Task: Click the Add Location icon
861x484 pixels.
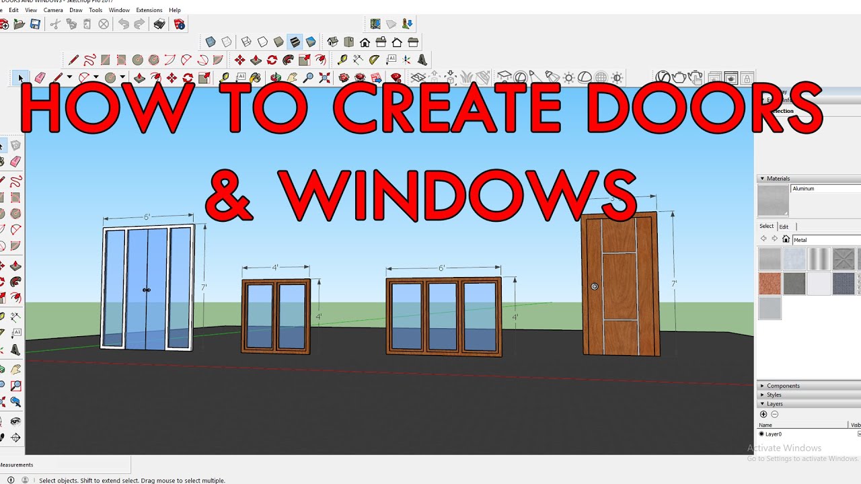Action: 375,24
